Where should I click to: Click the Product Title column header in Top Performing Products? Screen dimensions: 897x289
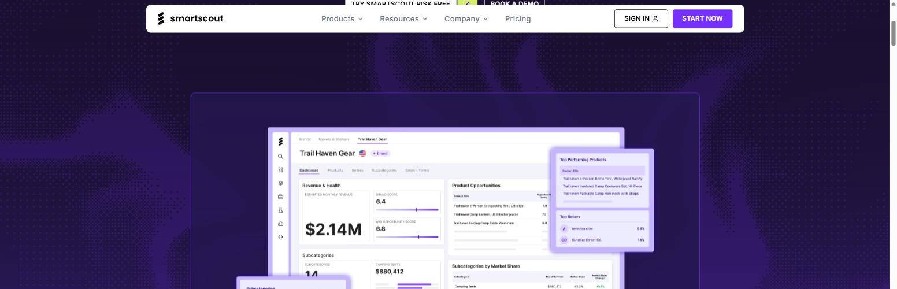[570, 171]
